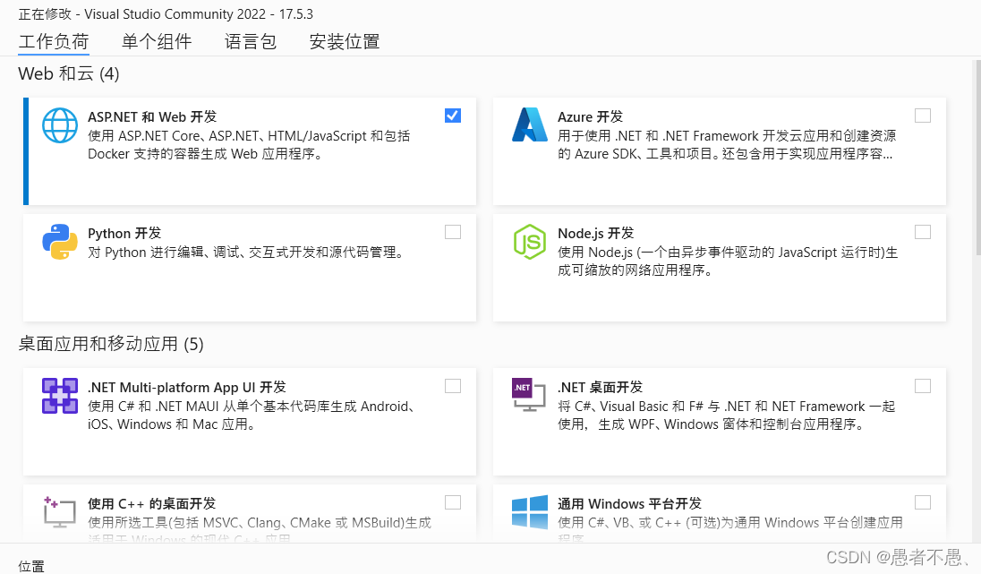Click the ASP.NET 和 Web 开发 title
This screenshot has width=981, height=574.
[x=152, y=117]
